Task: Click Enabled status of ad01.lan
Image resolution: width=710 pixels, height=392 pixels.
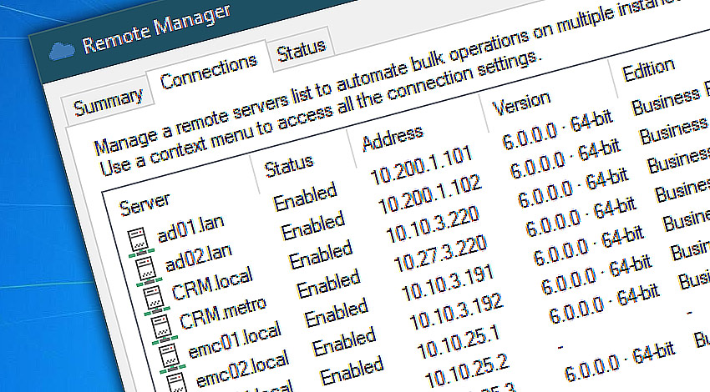Action: coord(306,197)
